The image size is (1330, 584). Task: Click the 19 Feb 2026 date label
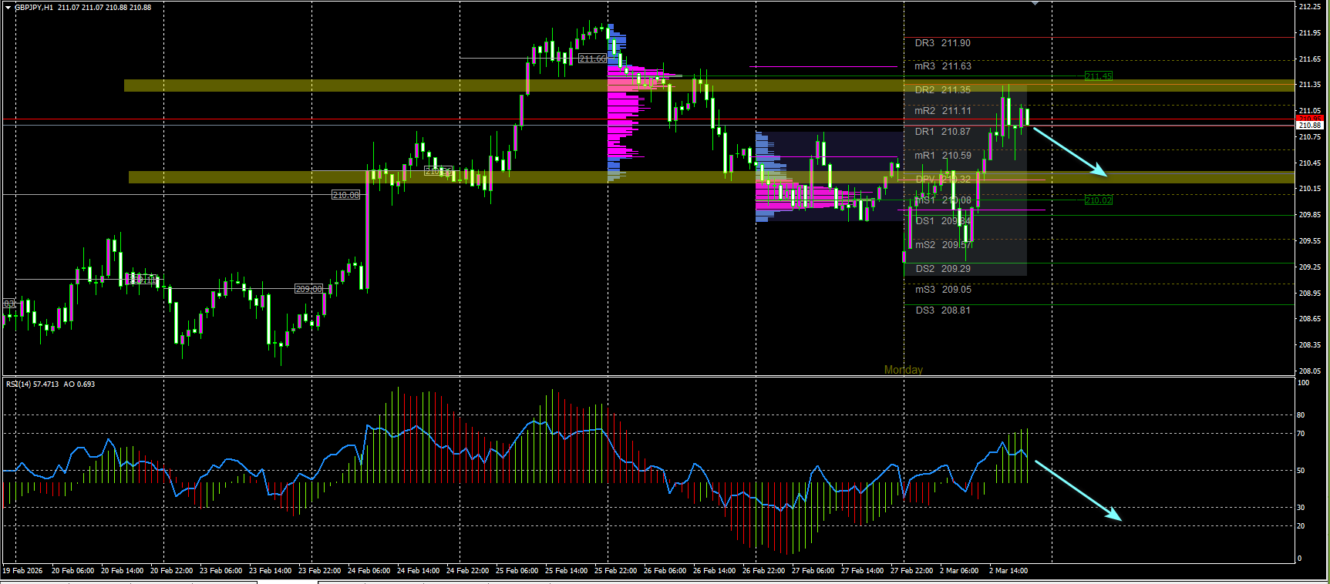pyautogui.click(x=22, y=571)
